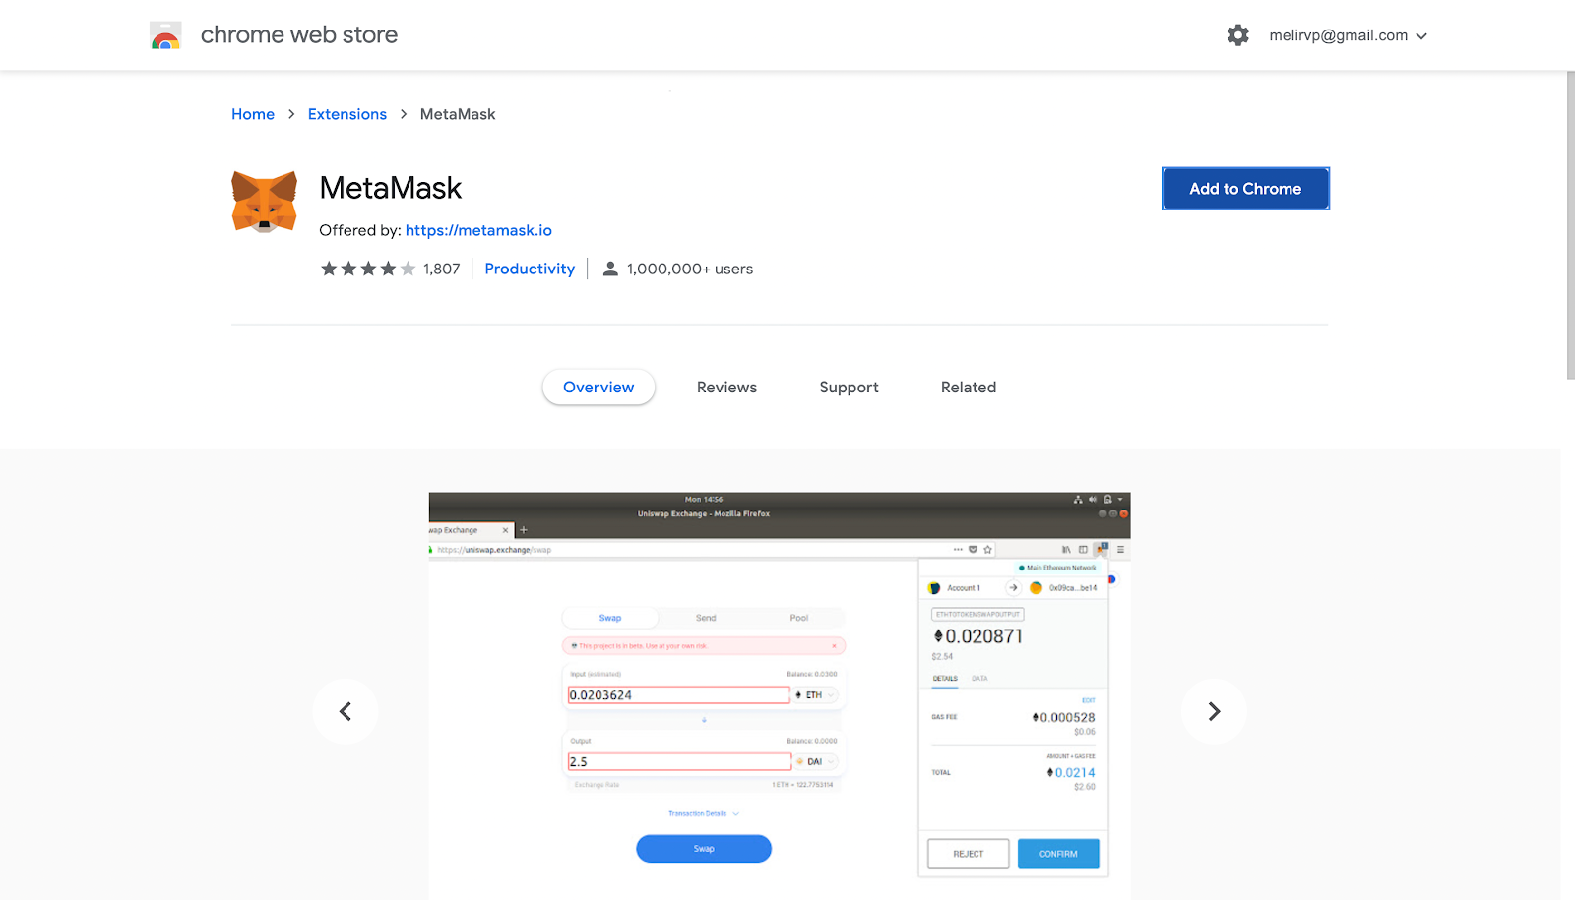Open new tab plus icon in Firefox
Viewport: 1575px width, 900px height.
pos(524,530)
